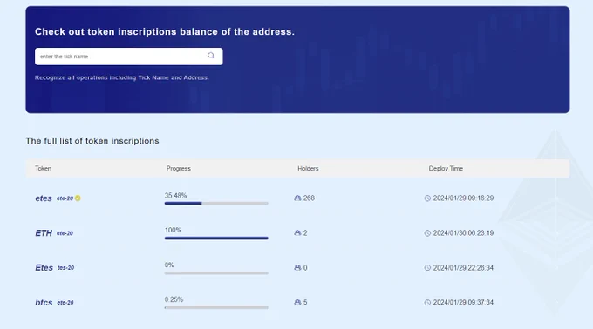Click holder count 268
The width and height of the screenshot is (593, 329).
click(x=309, y=198)
